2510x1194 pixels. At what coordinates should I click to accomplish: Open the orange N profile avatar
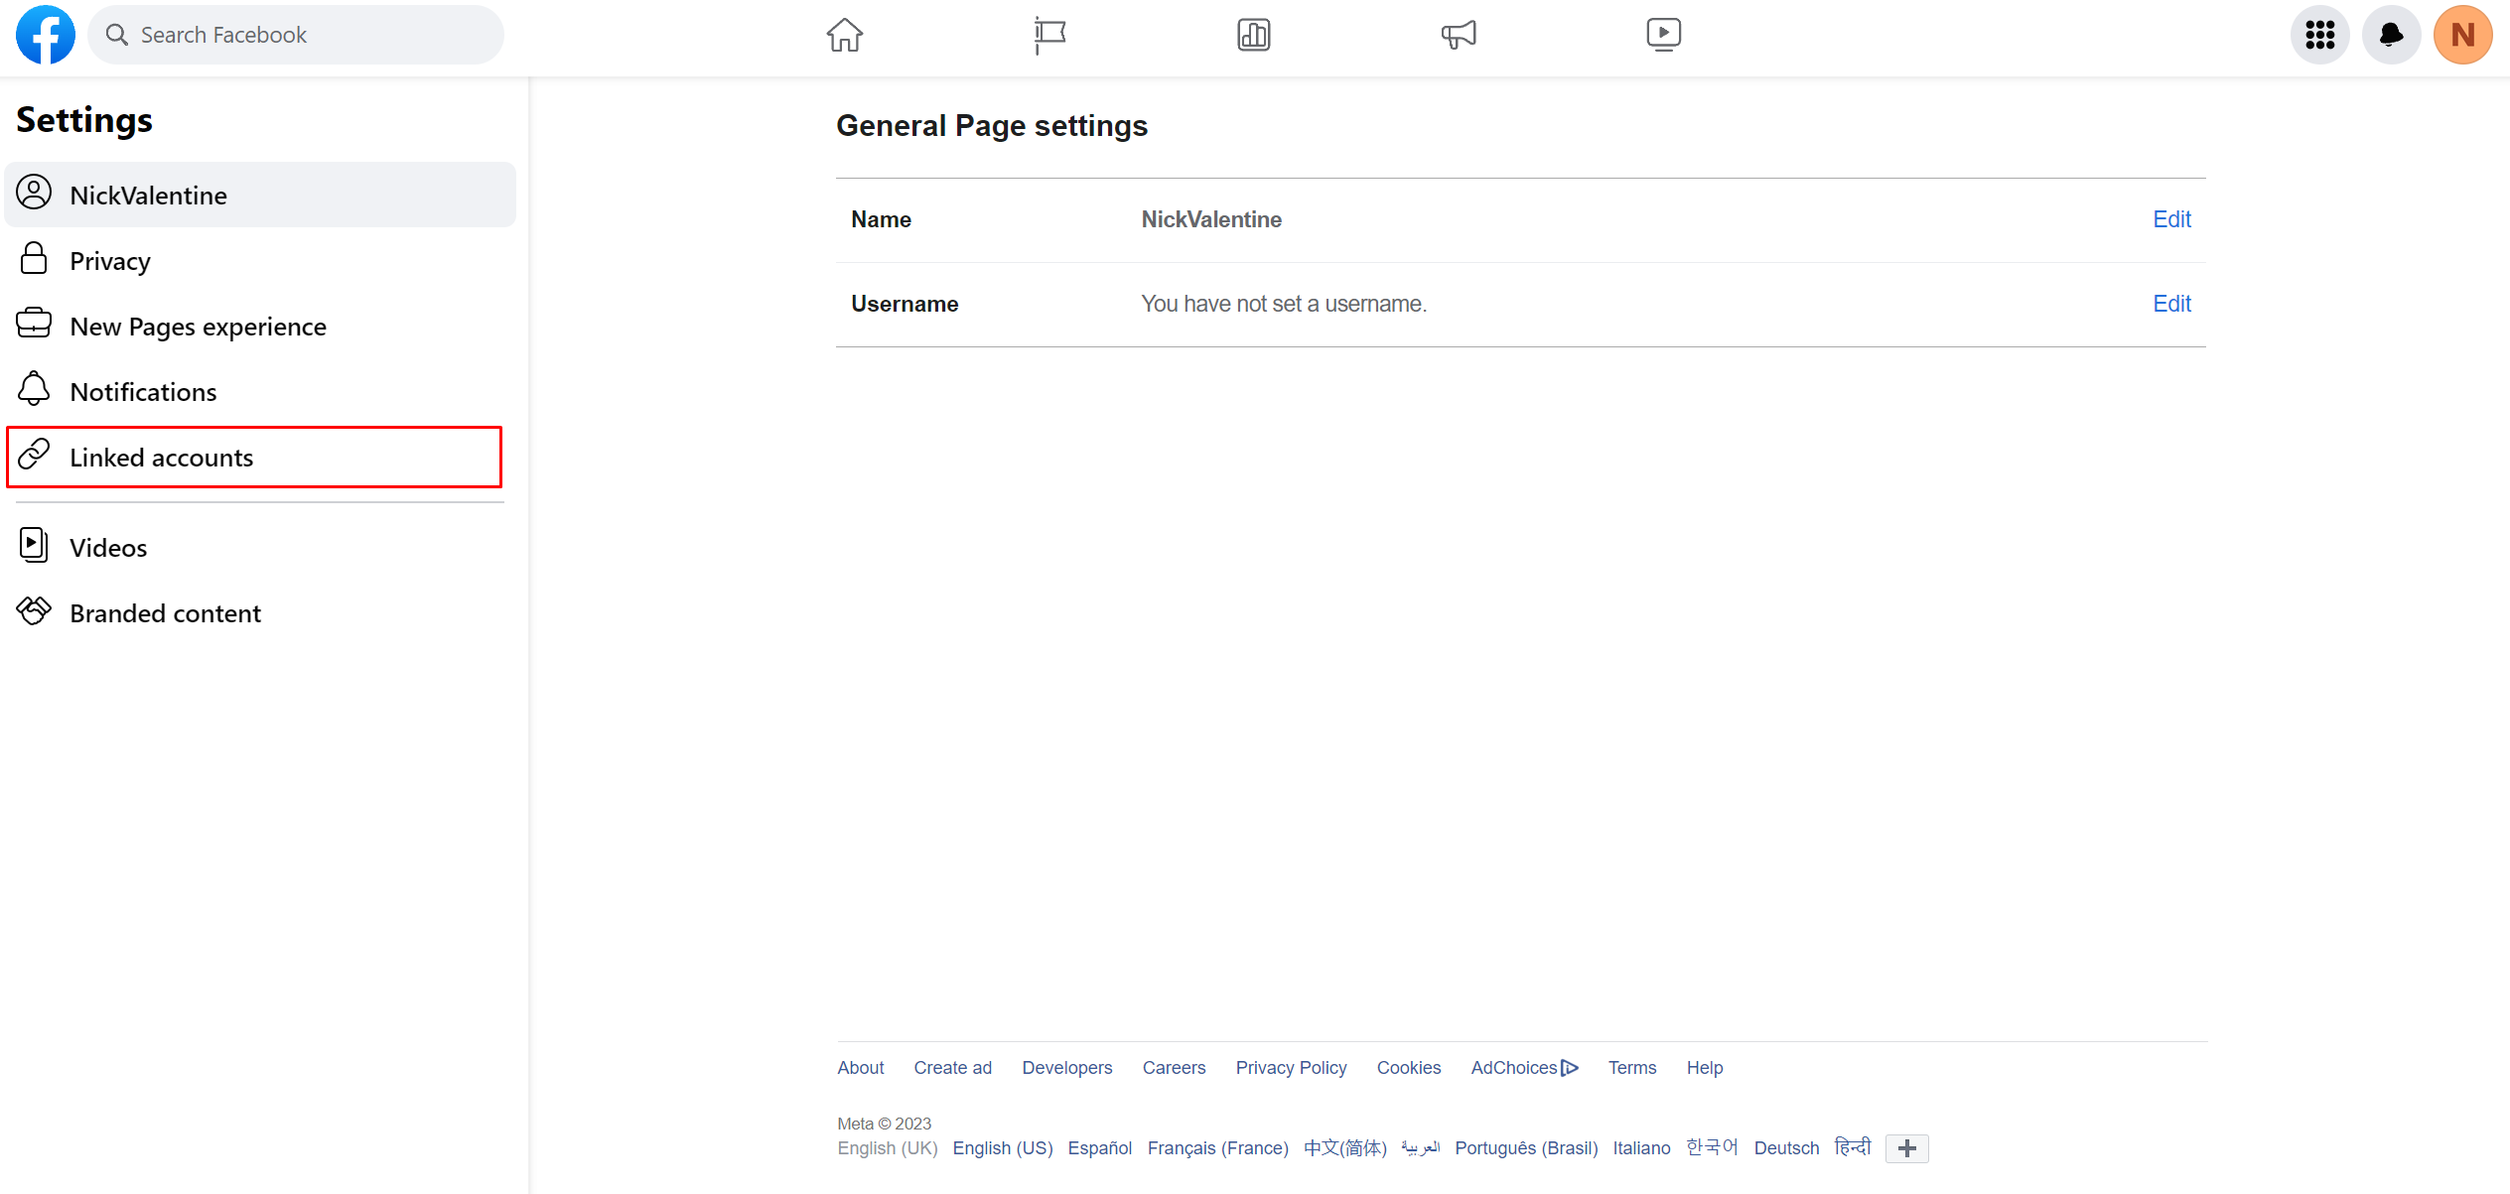click(x=2462, y=35)
